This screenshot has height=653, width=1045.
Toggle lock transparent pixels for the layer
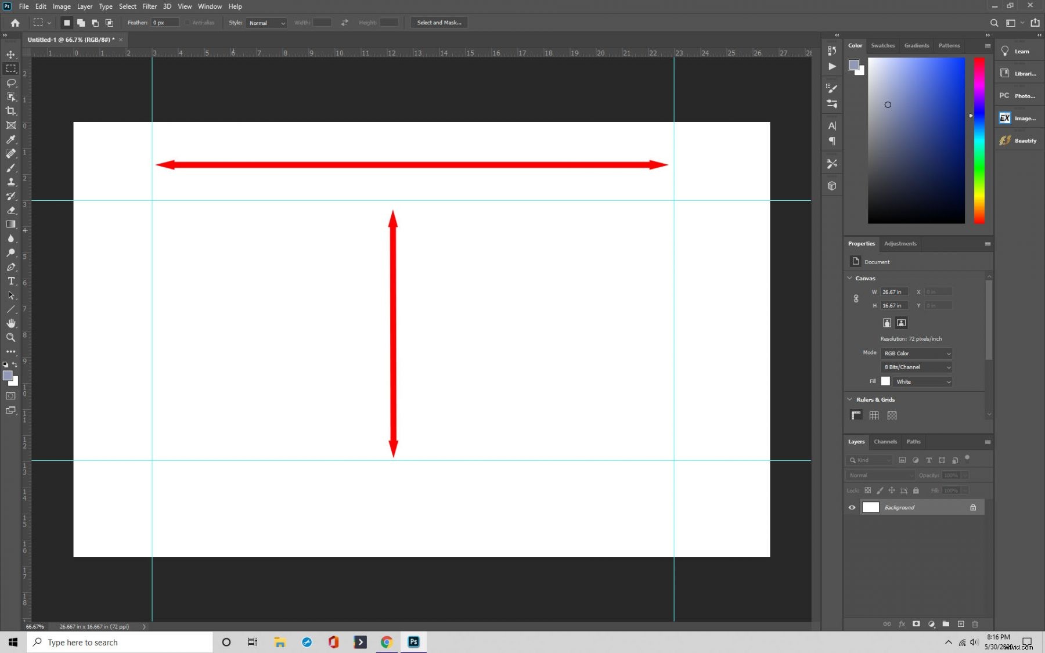click(867, 490)
